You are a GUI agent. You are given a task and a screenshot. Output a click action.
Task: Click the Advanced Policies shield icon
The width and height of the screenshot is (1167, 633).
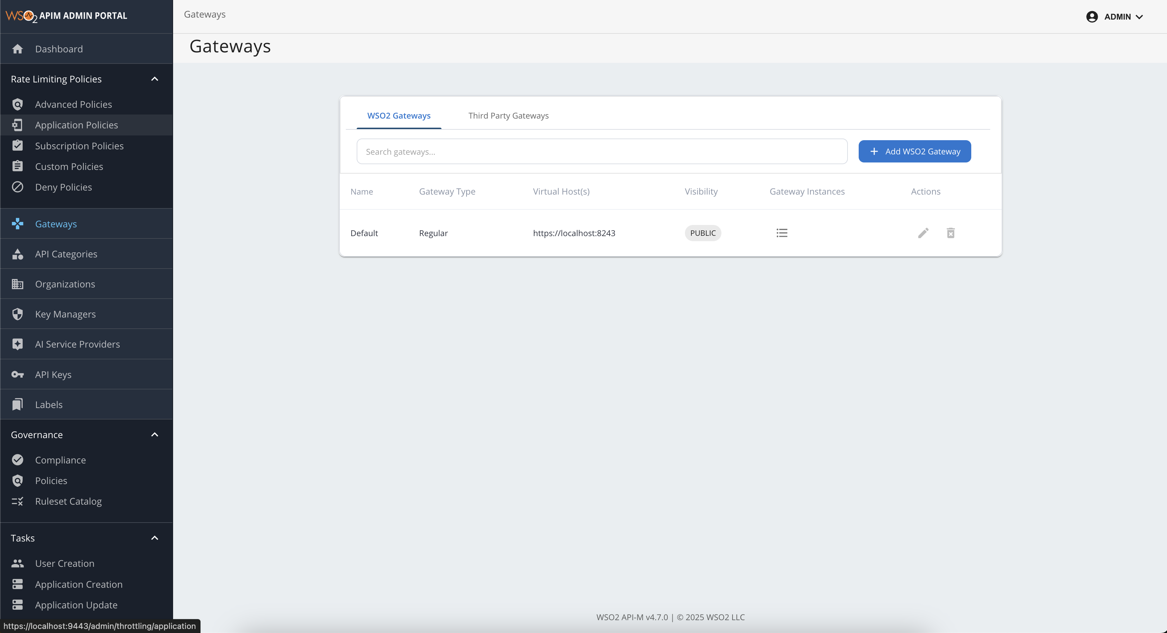pos(17,105)
